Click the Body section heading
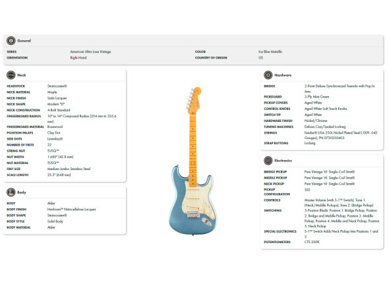This screenshot has width=389, height=286. pyautogui.click(x=22, y=192)
